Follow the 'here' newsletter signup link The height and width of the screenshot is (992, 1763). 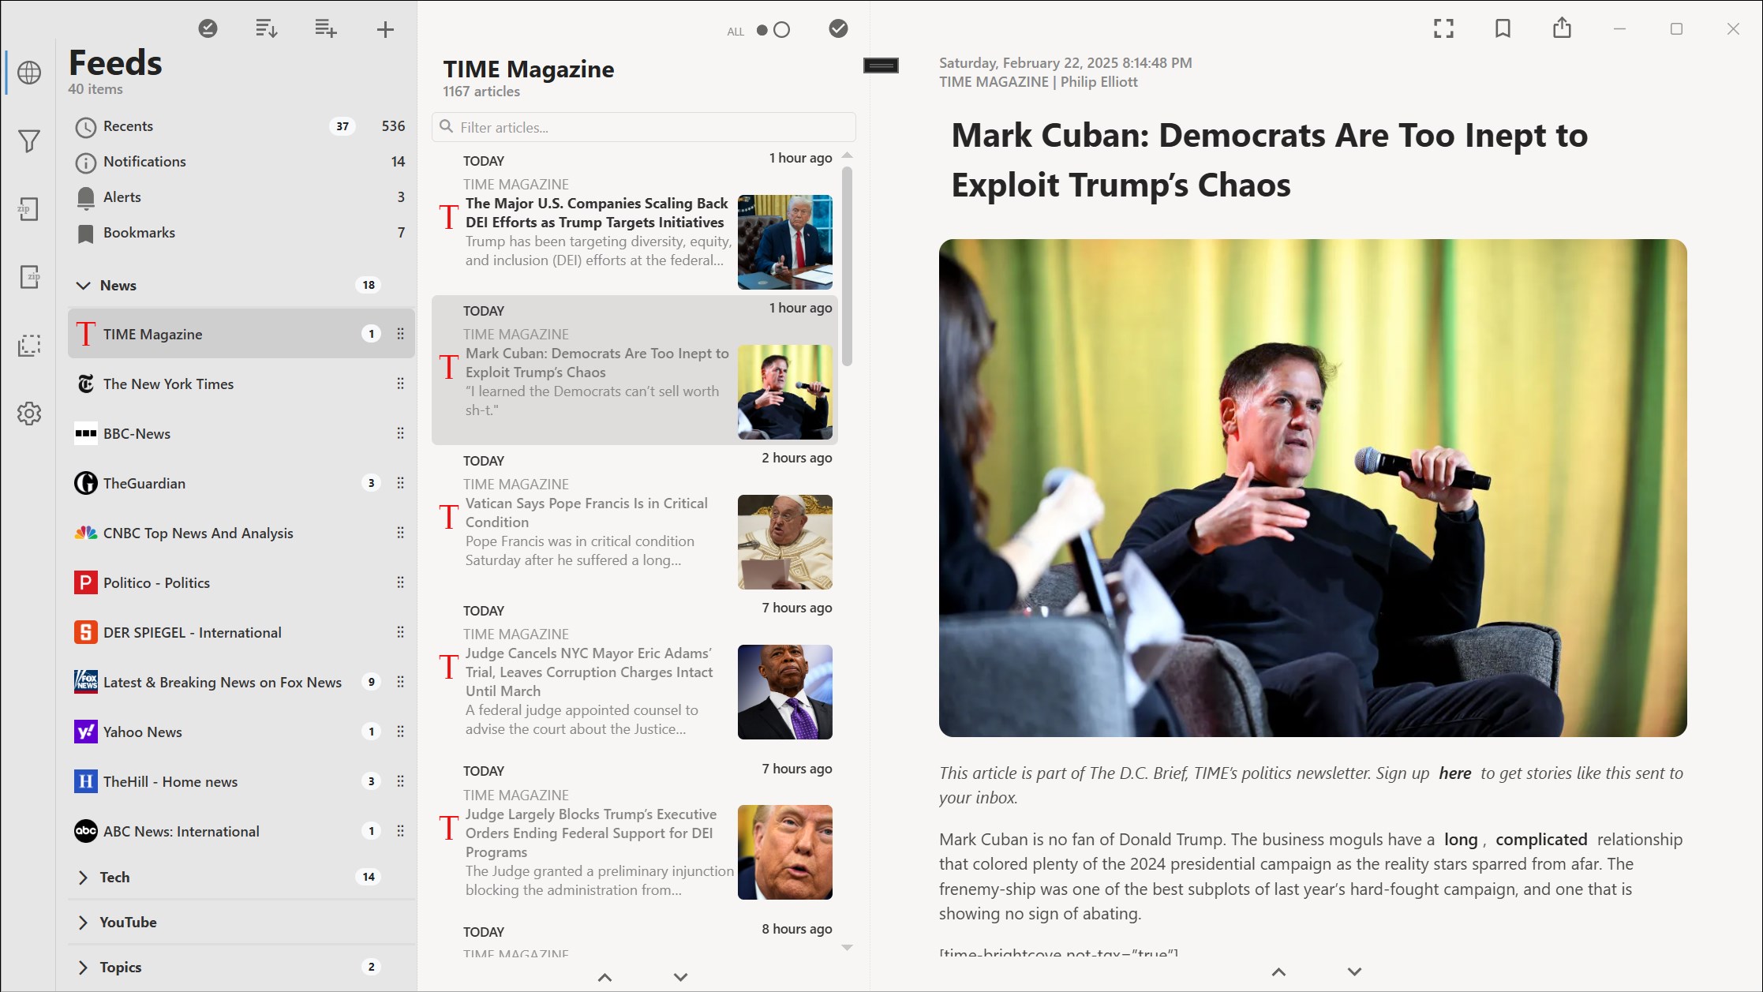click(x=1454, y=773)
